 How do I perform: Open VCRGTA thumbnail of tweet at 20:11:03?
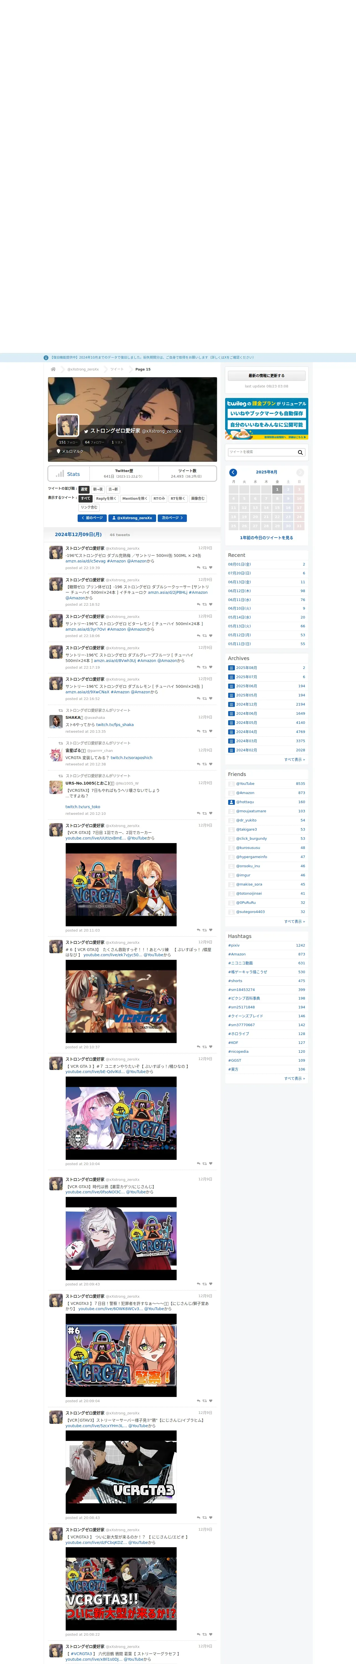pos(121,885)
